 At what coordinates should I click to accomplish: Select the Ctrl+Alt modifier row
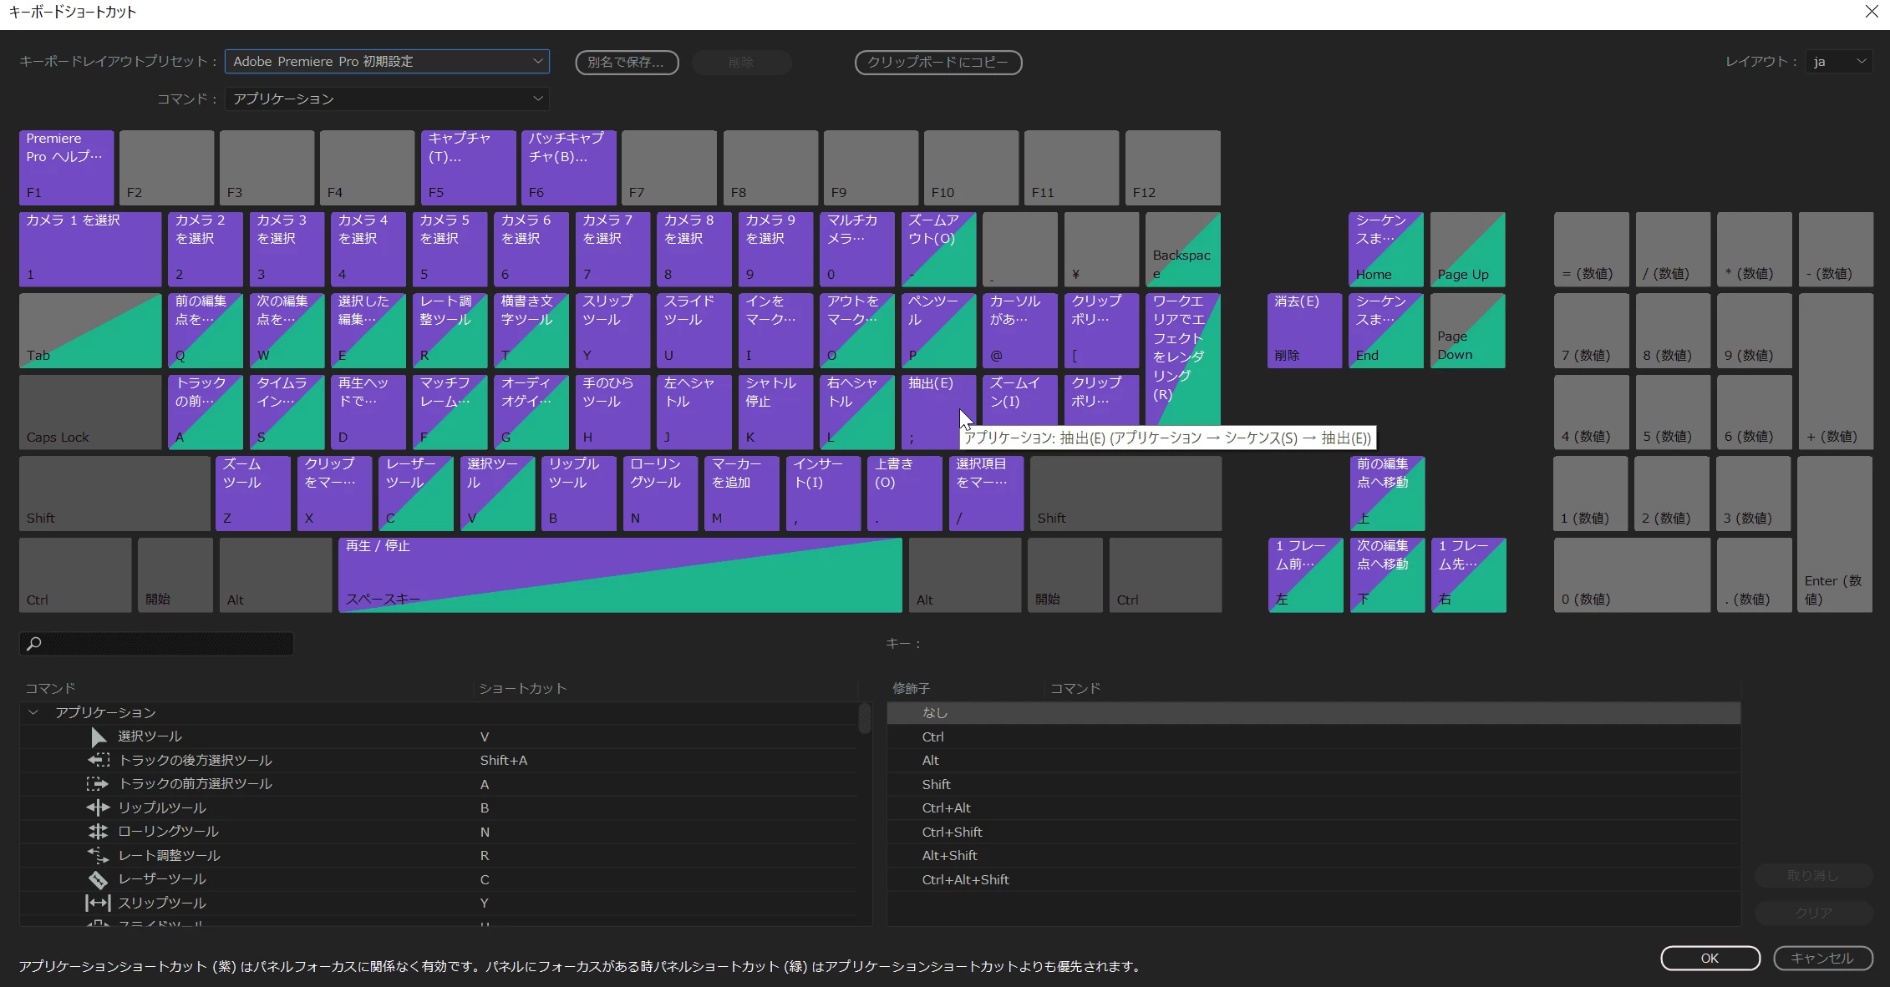946,808
